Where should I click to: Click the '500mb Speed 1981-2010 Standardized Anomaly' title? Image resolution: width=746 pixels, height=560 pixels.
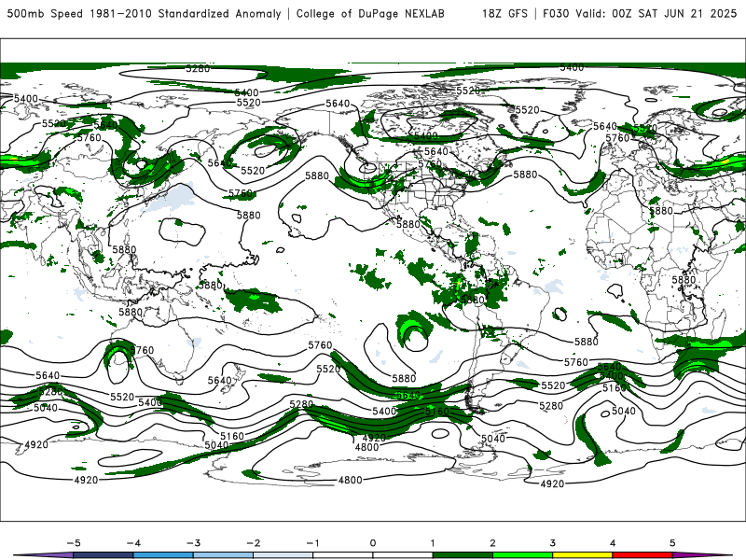(145, 14)
